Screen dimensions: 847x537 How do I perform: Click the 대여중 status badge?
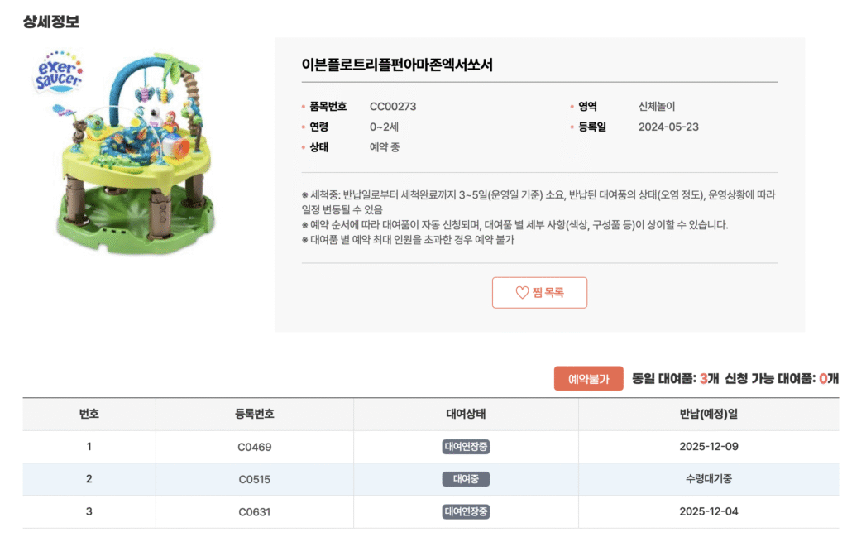[x=466, y=479]
